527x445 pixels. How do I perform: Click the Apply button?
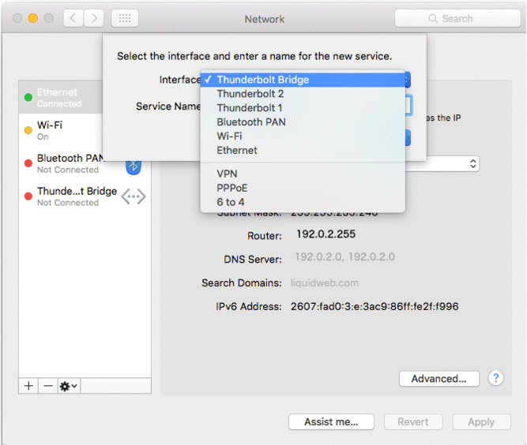[x=481, y=421]
